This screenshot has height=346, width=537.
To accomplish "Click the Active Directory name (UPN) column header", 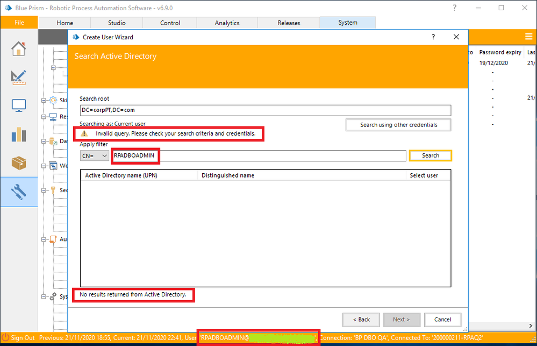I will [x=139, y=175].
